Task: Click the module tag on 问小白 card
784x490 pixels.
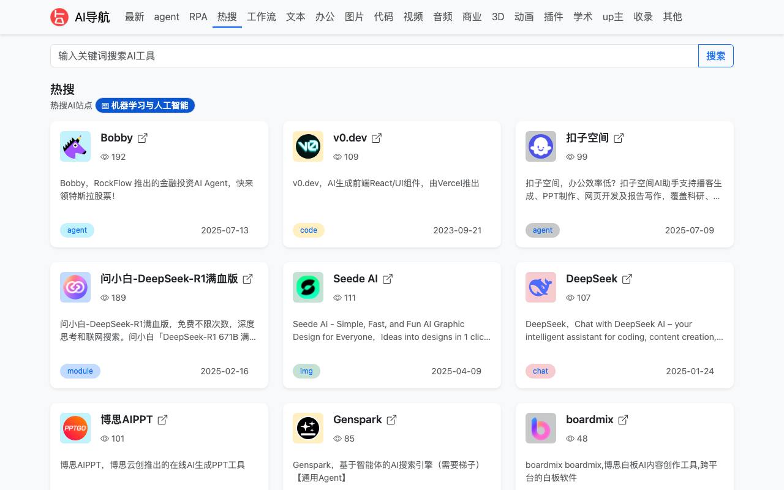Action: point(80,371)
